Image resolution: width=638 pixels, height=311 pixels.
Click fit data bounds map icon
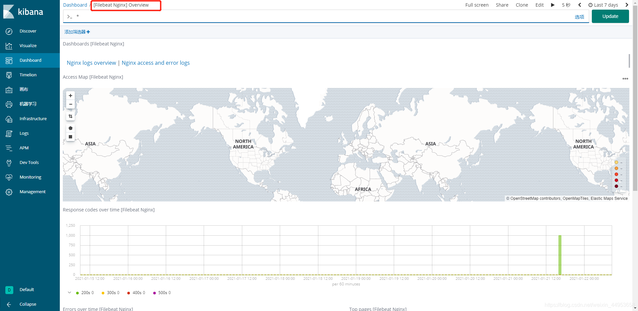point(70,116)
